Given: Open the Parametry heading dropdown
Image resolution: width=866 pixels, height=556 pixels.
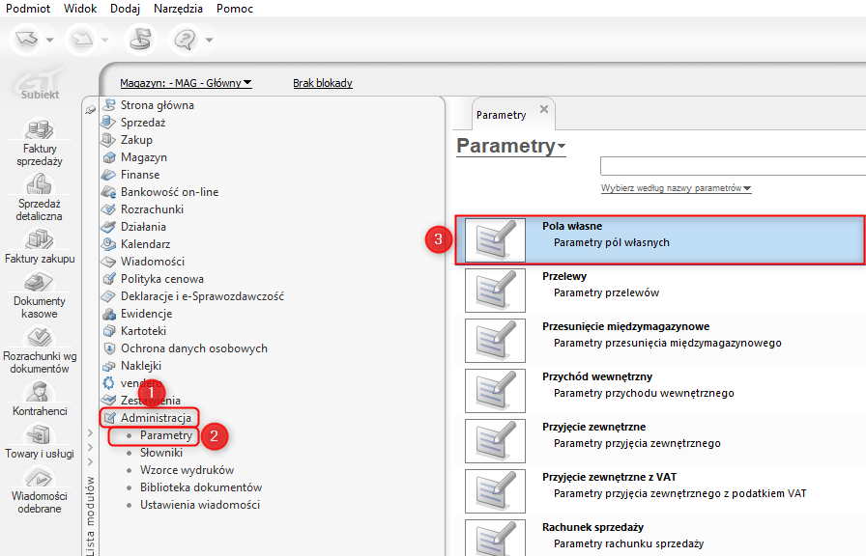Looking at the screenshot, I should [511, 146].
